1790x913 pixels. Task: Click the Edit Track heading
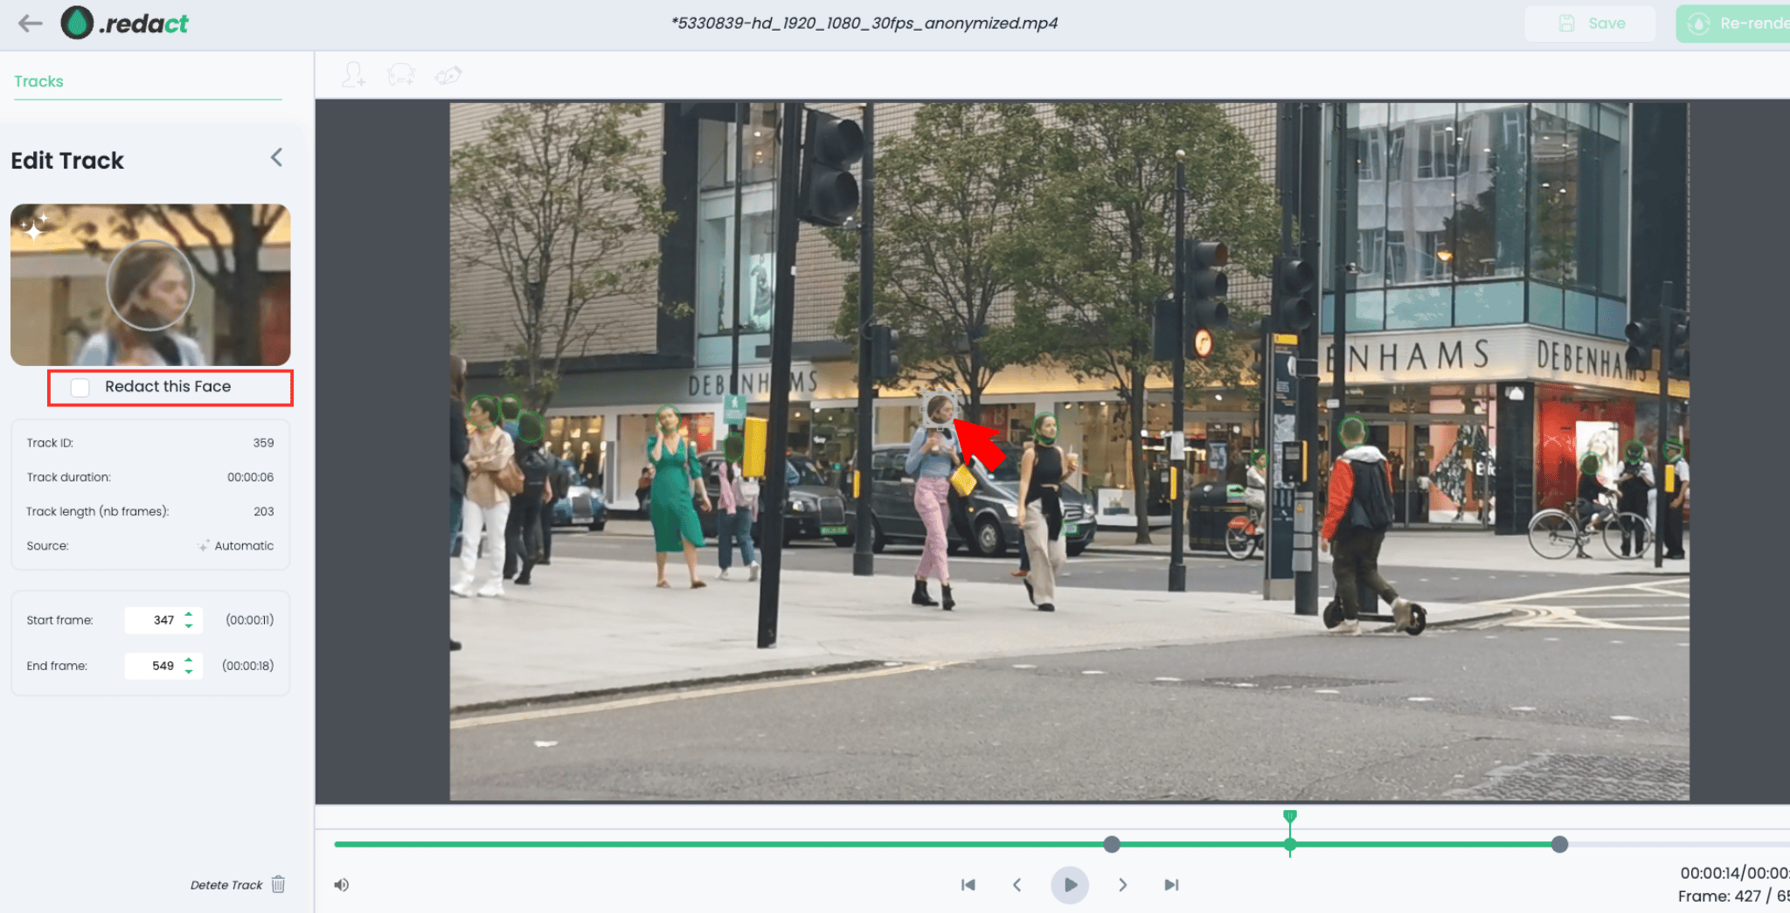[x=67, y=161]
